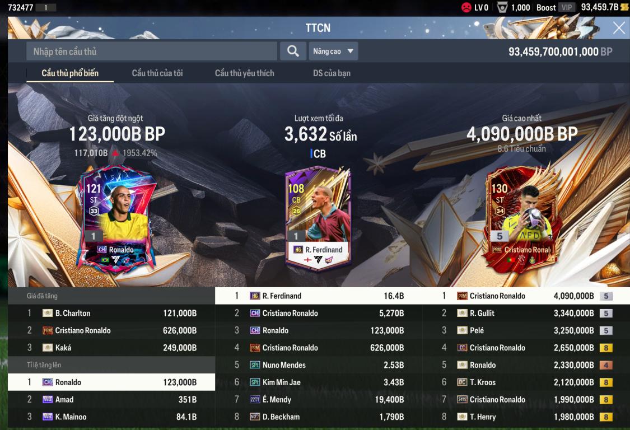The width and height of the screenshot is (630, 430).
Task: Focus the Nhập tên cầu thủ search field
Action: pos(151,51)
